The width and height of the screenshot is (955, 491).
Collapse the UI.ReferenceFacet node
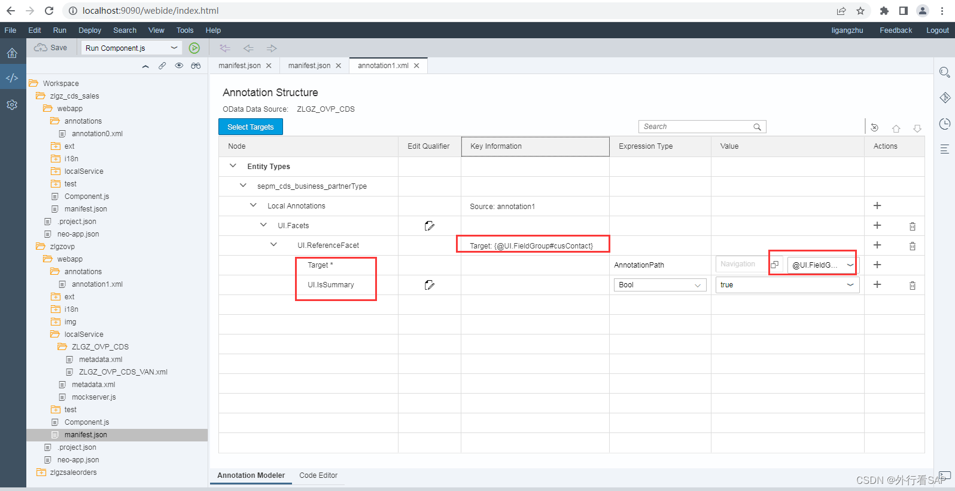click(x=273, y=244)
